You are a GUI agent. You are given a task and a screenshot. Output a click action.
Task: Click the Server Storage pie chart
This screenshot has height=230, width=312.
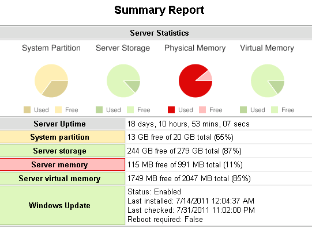[123, 80]
